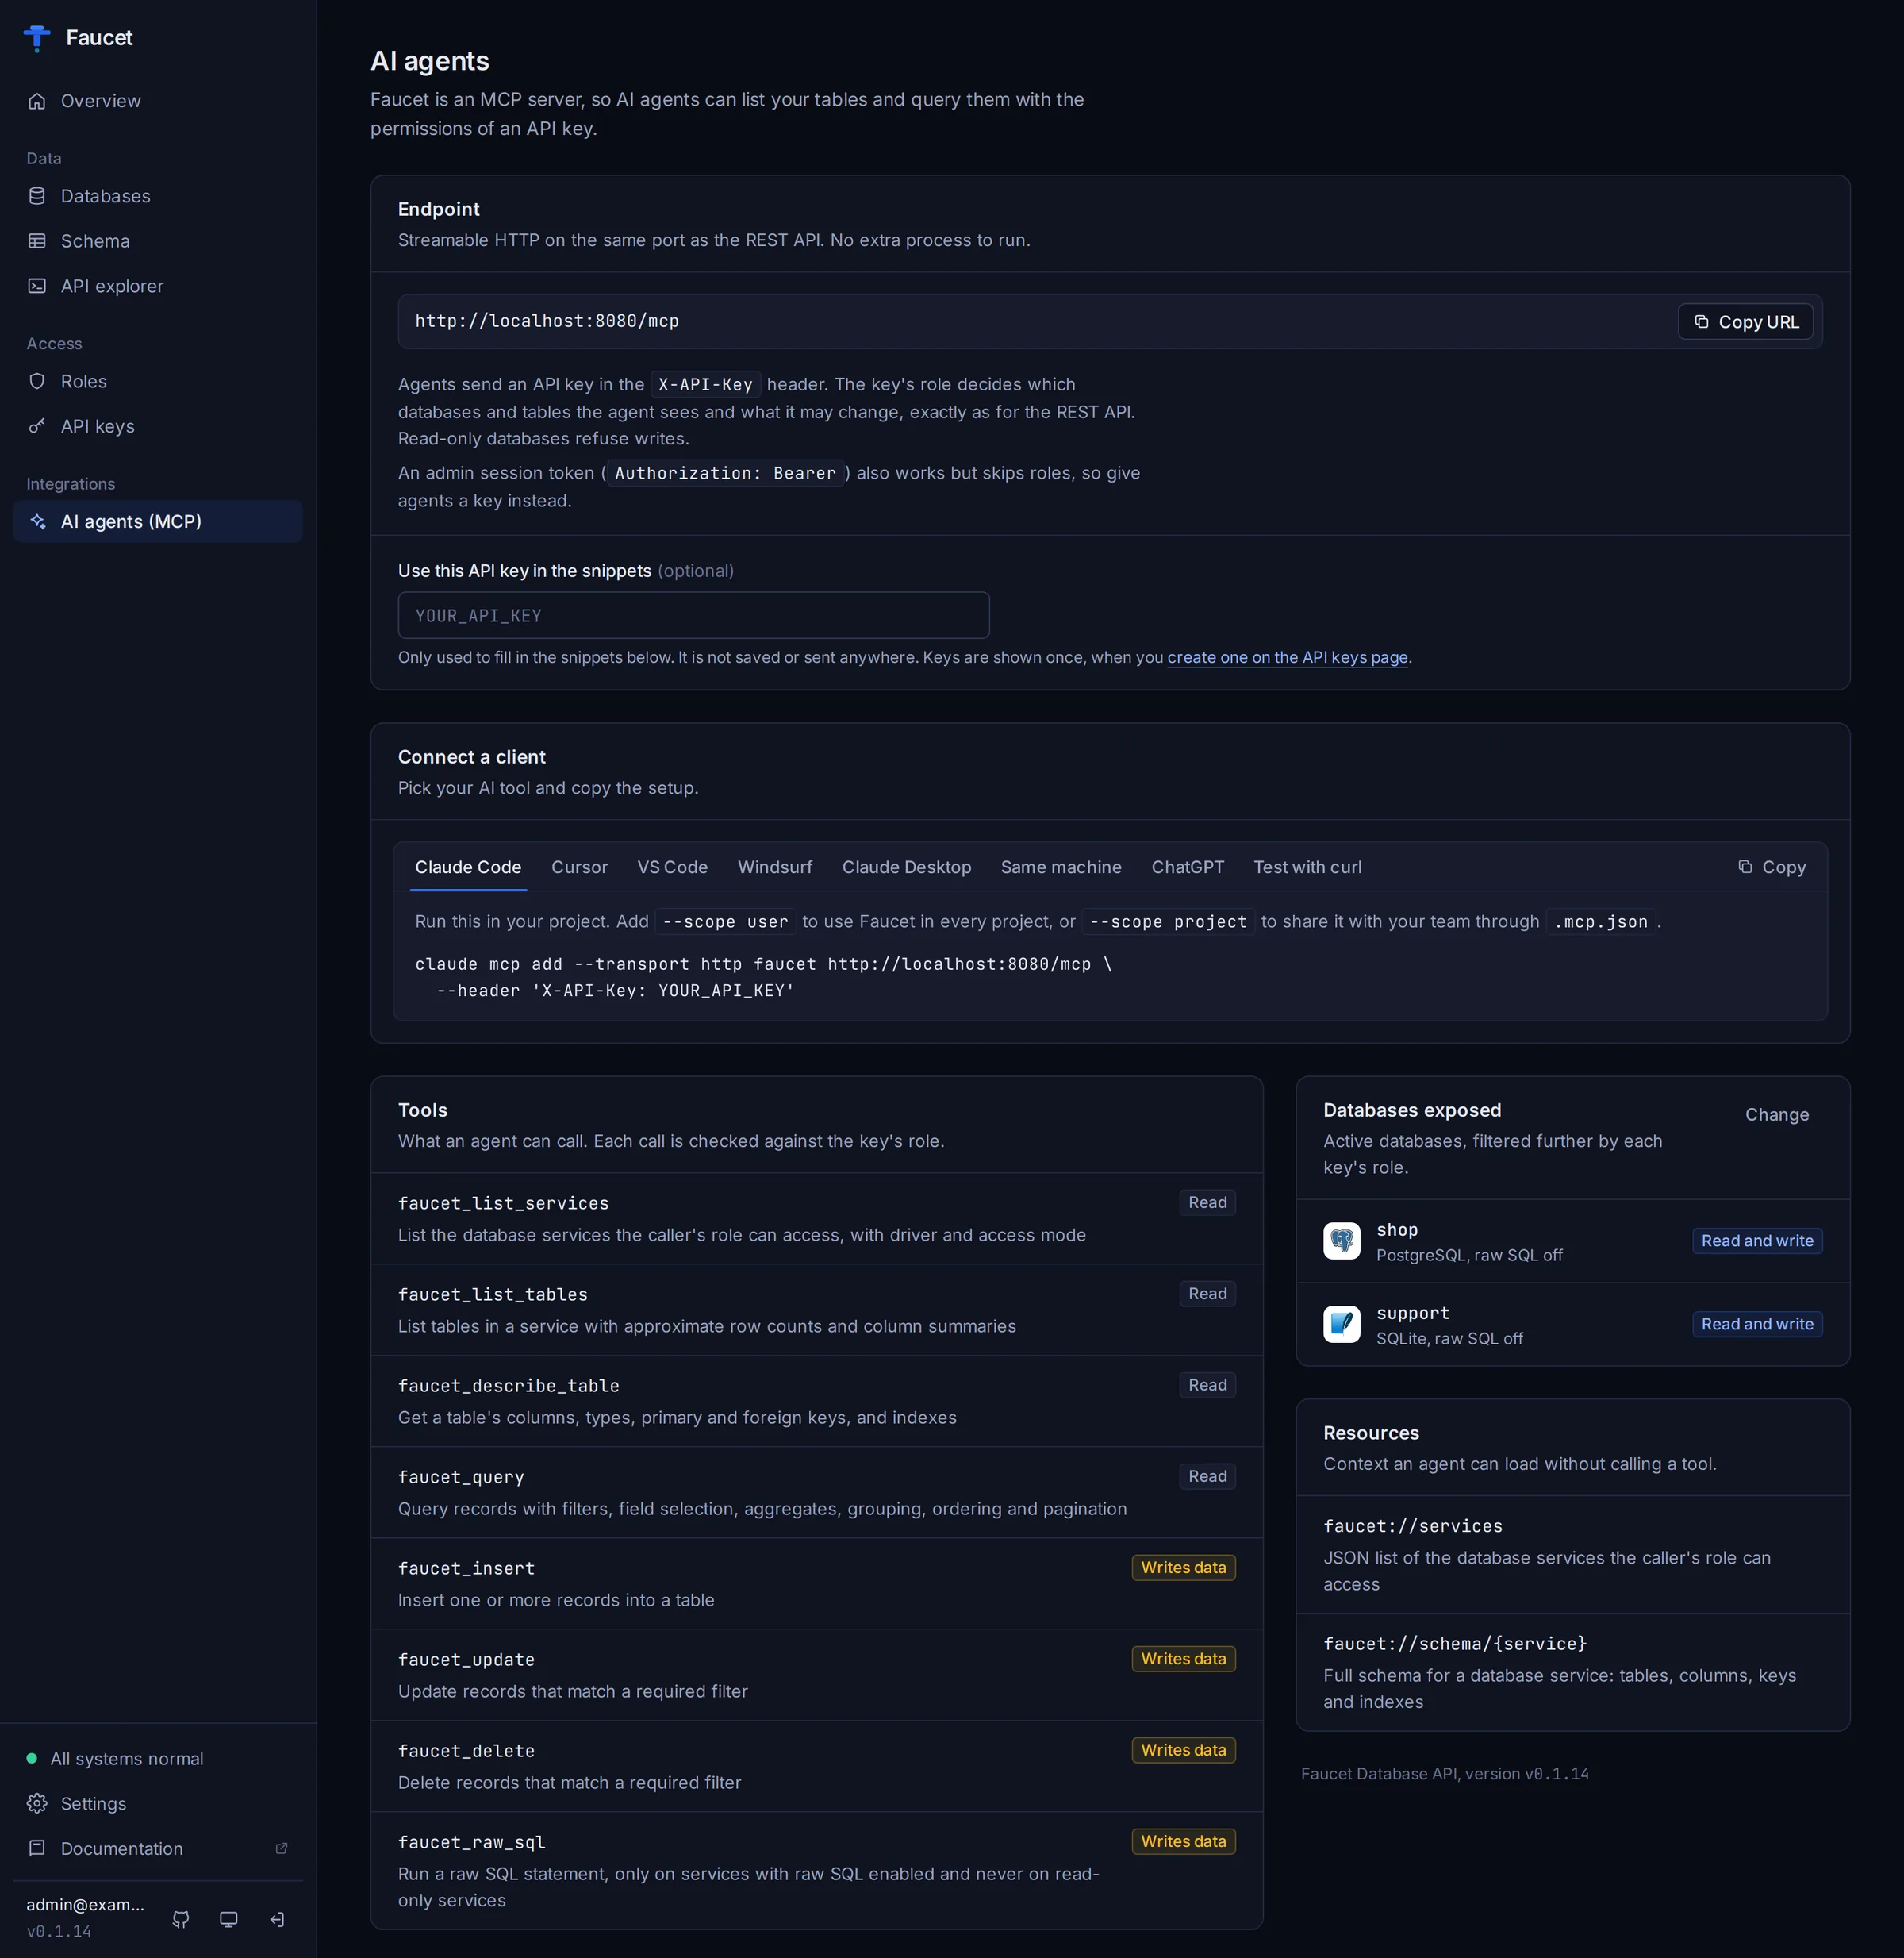Image resolution: width=1904 pixels, height=1958 pixels.
Task: Click the monitor theme icon in sidebar footer
Action: (x=229, y=1919)
